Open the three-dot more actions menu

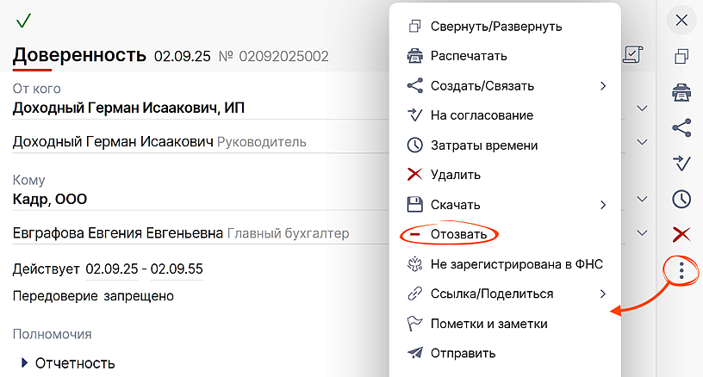coord(681,271)
